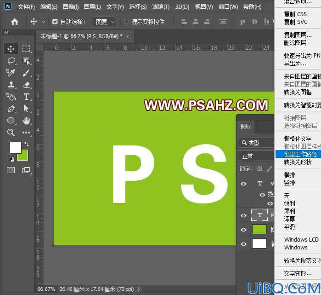Open the 类型 layer filter dropdown
321x295 pixels.
pyautogui.click(x=256, y=143)
